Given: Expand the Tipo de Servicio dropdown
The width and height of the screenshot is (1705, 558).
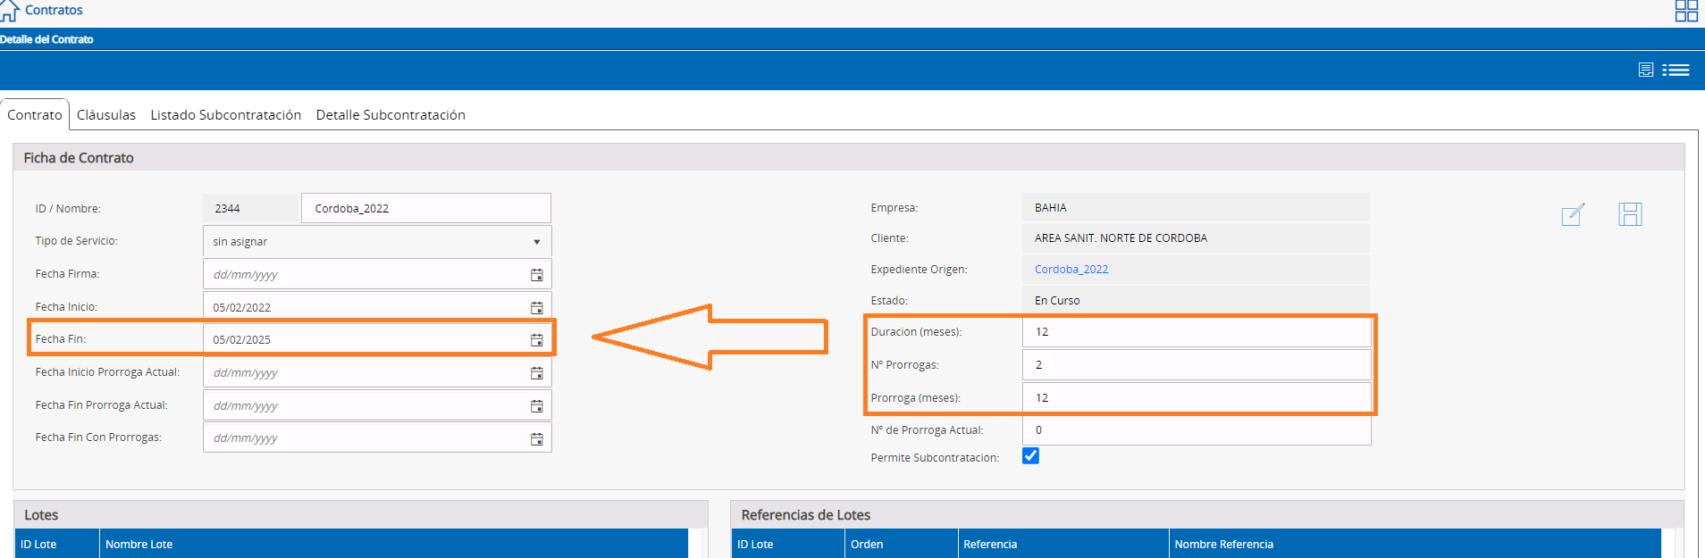Looking at the screenshot, I should (x=377, y=241).
